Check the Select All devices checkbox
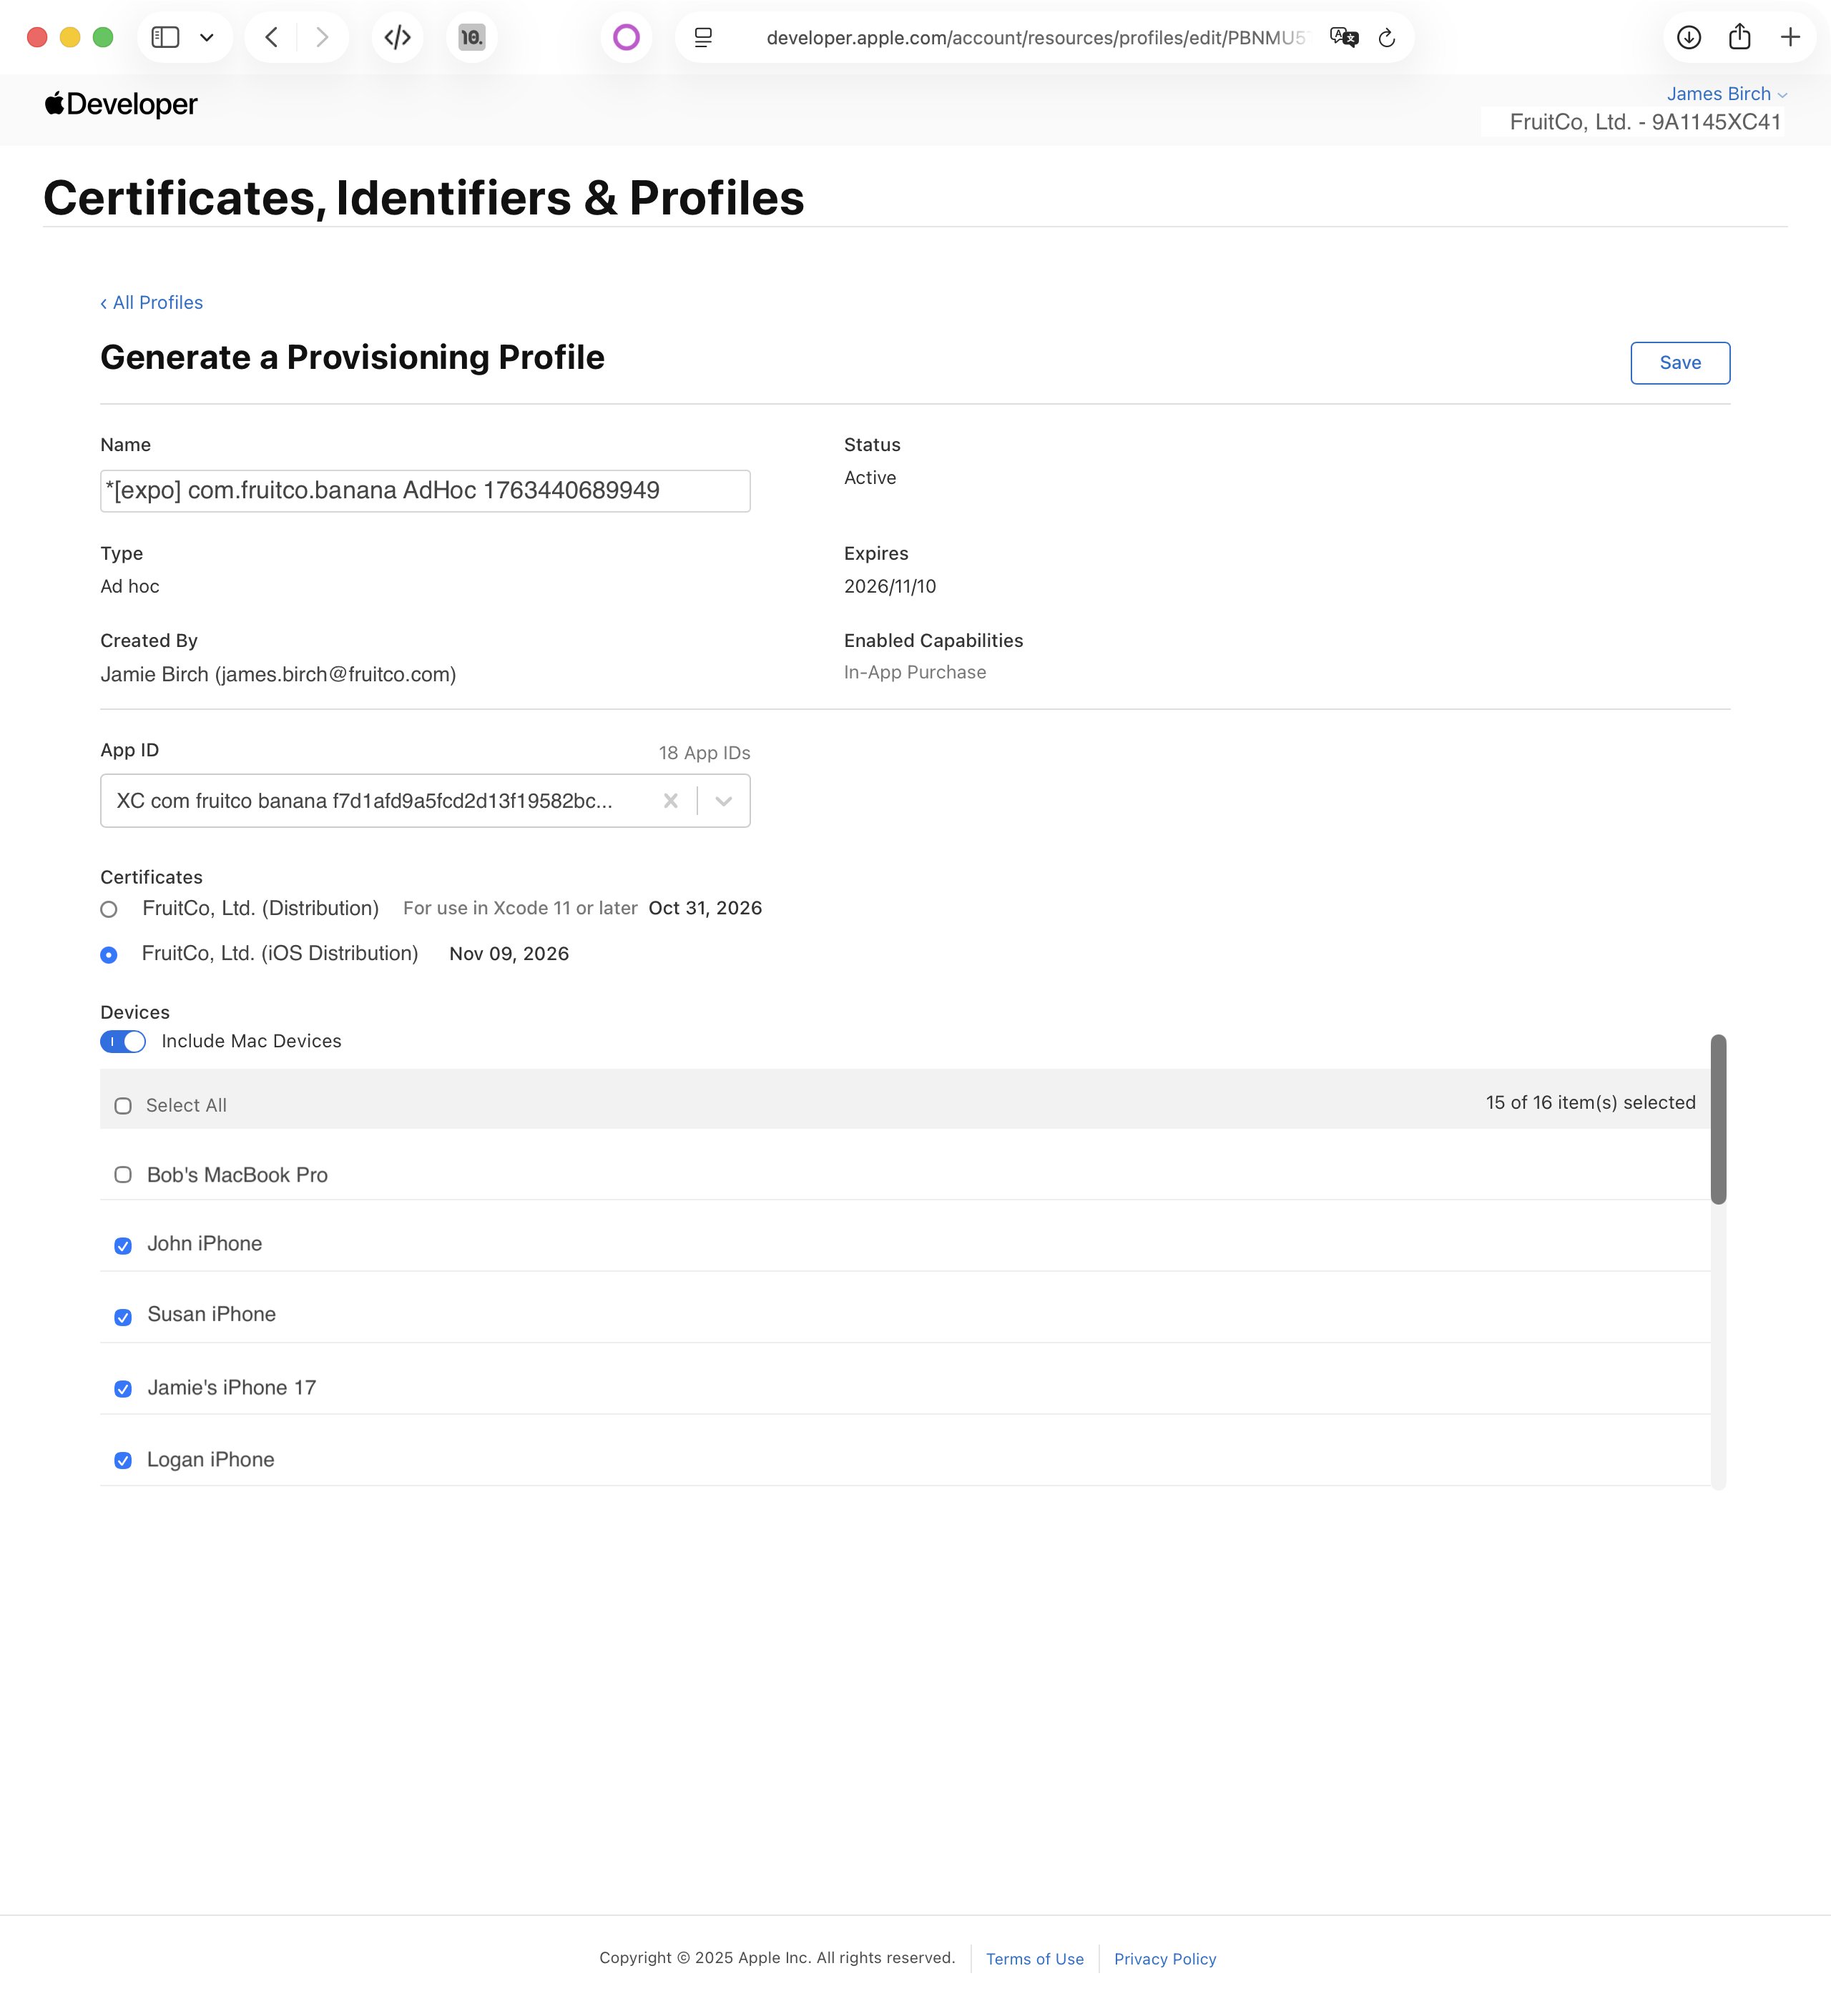Viewport: 1831px width, 2016px height. pyautogui.click(x=123, y=1106)
